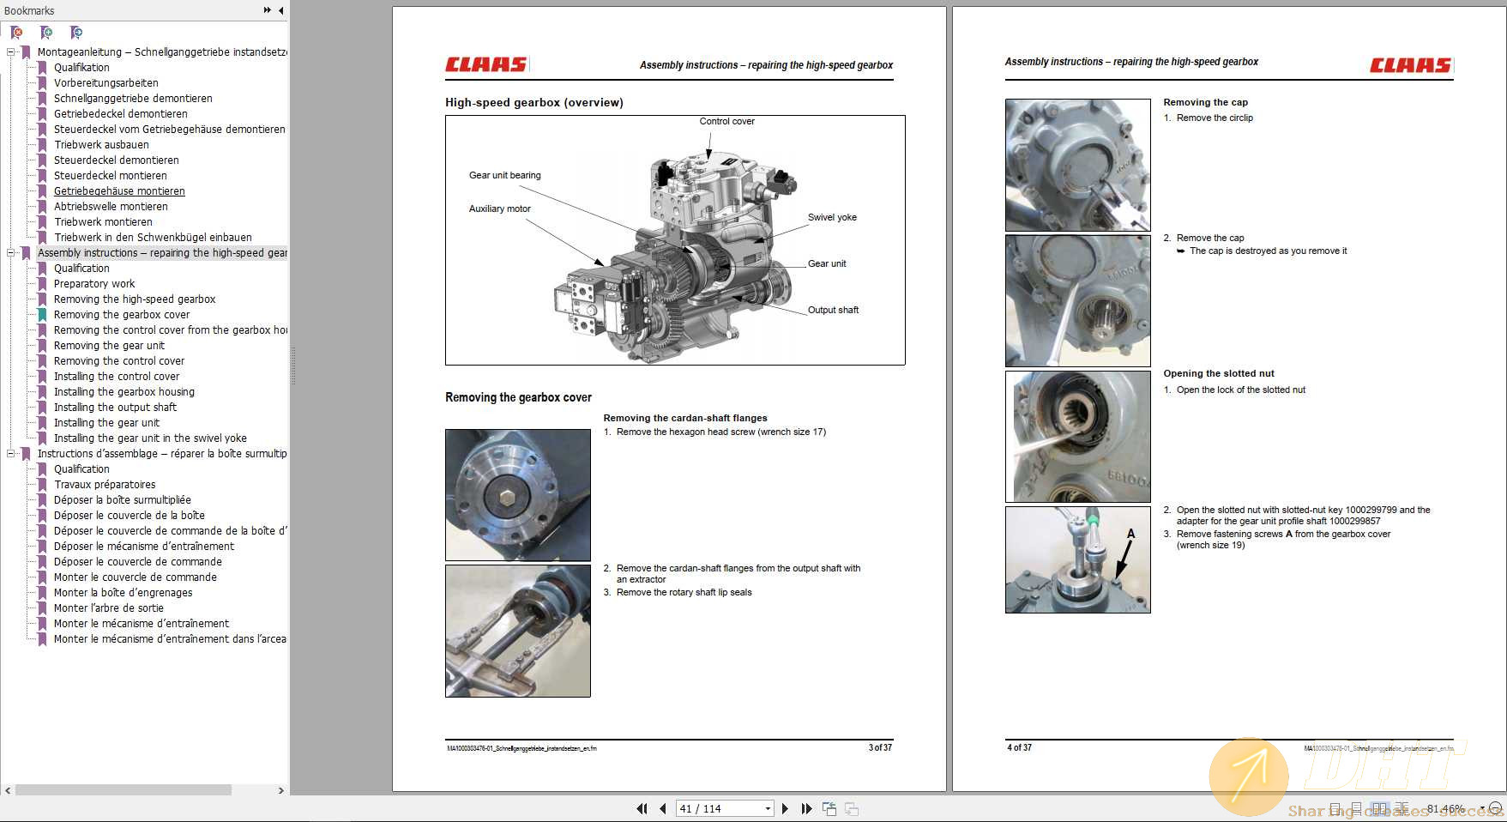
Task: Open the Montageanleitung root bookmark
Action: click(x=162, y=51)
